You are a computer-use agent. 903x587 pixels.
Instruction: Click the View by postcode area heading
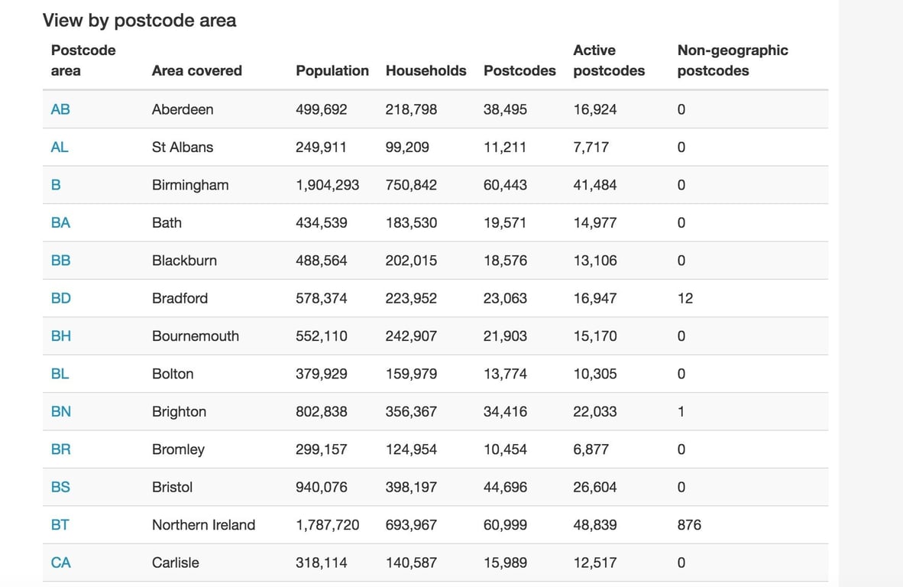140,21
